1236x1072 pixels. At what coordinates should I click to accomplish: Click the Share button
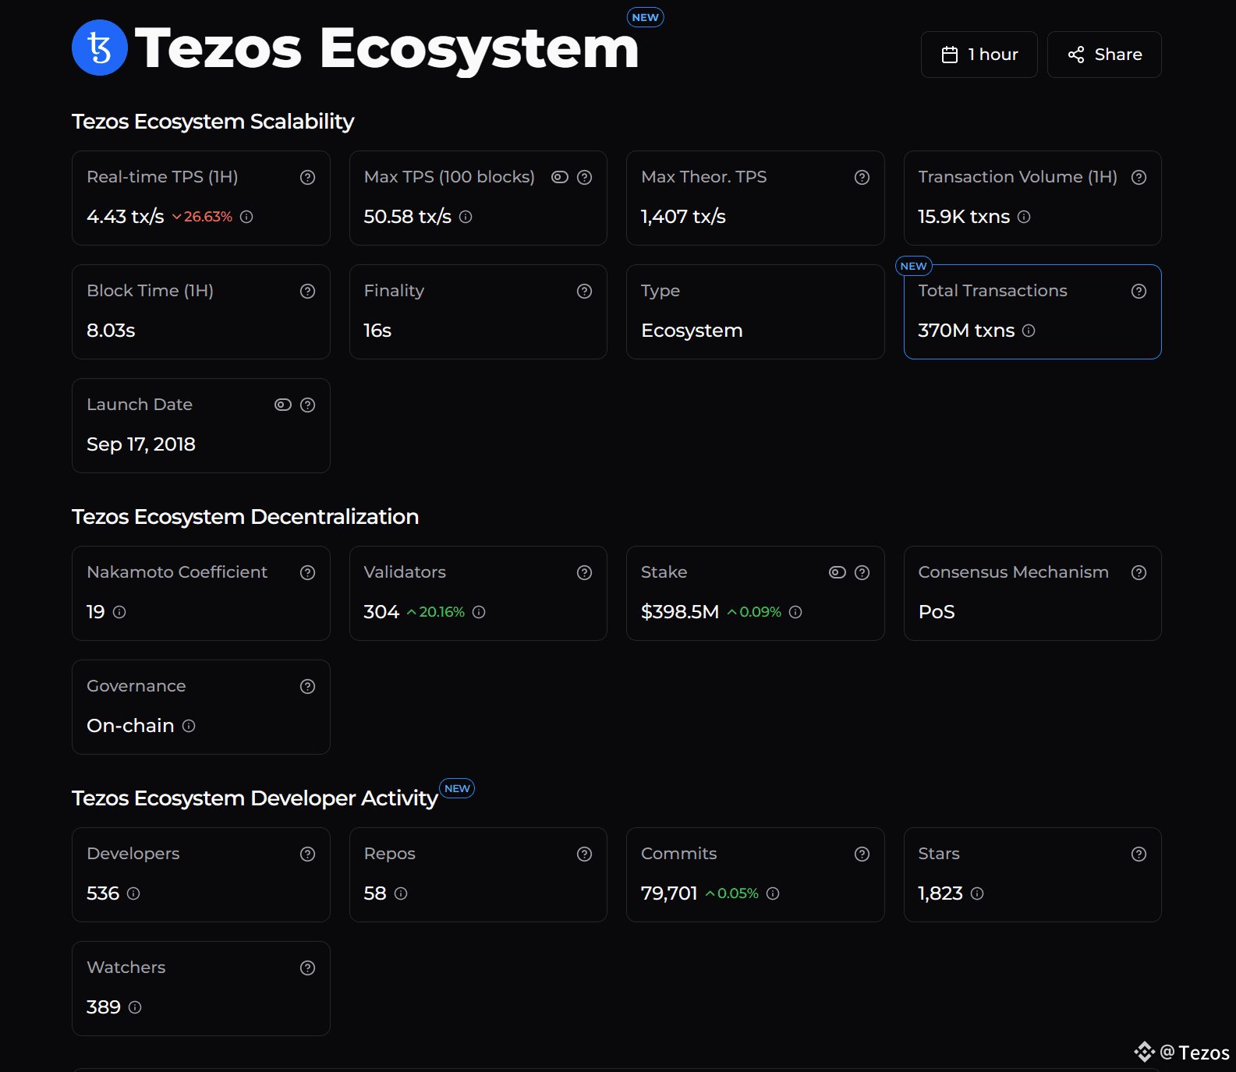click(x=1104, y=55)
